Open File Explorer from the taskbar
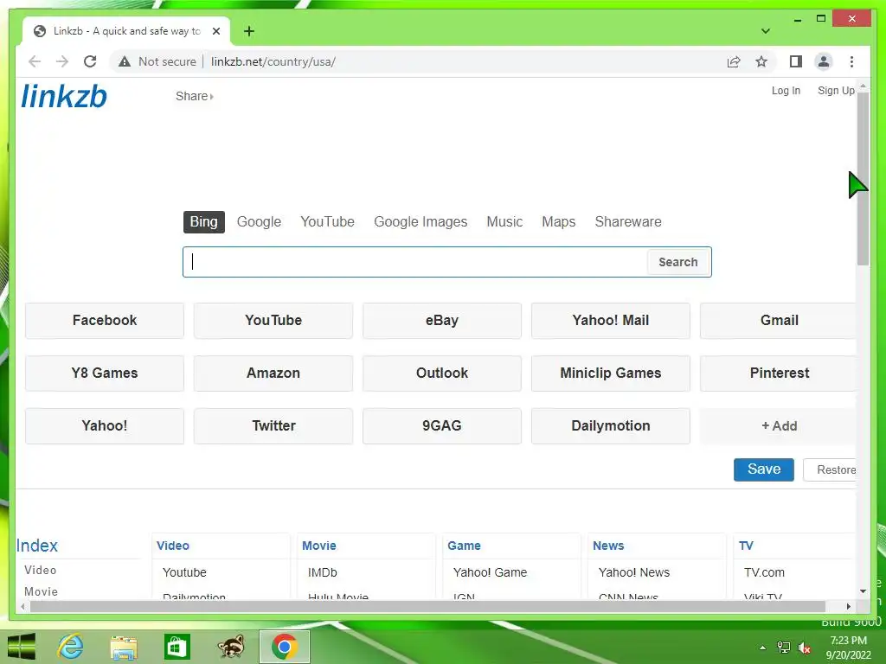 tap(124, 647)
